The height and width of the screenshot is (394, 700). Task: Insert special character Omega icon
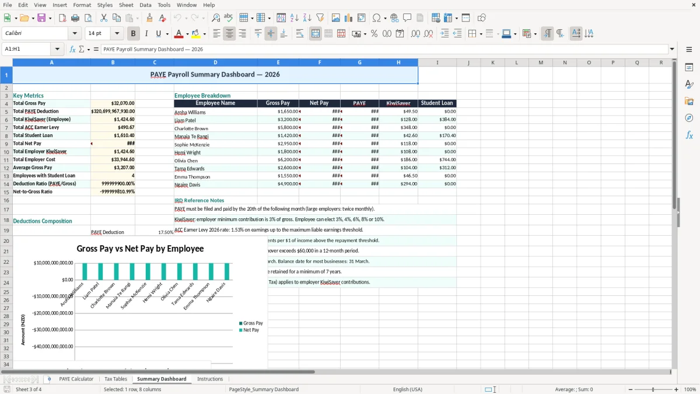tap(377, 18)
